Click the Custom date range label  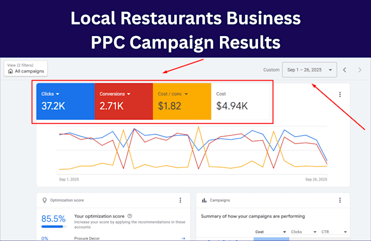pos(271,70)
